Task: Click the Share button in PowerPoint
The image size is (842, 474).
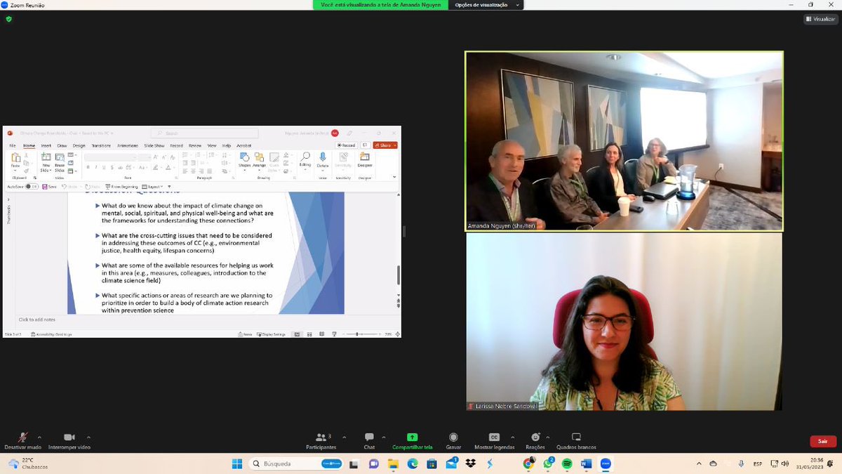Action: pyautogui.click(x=385, y=145)
